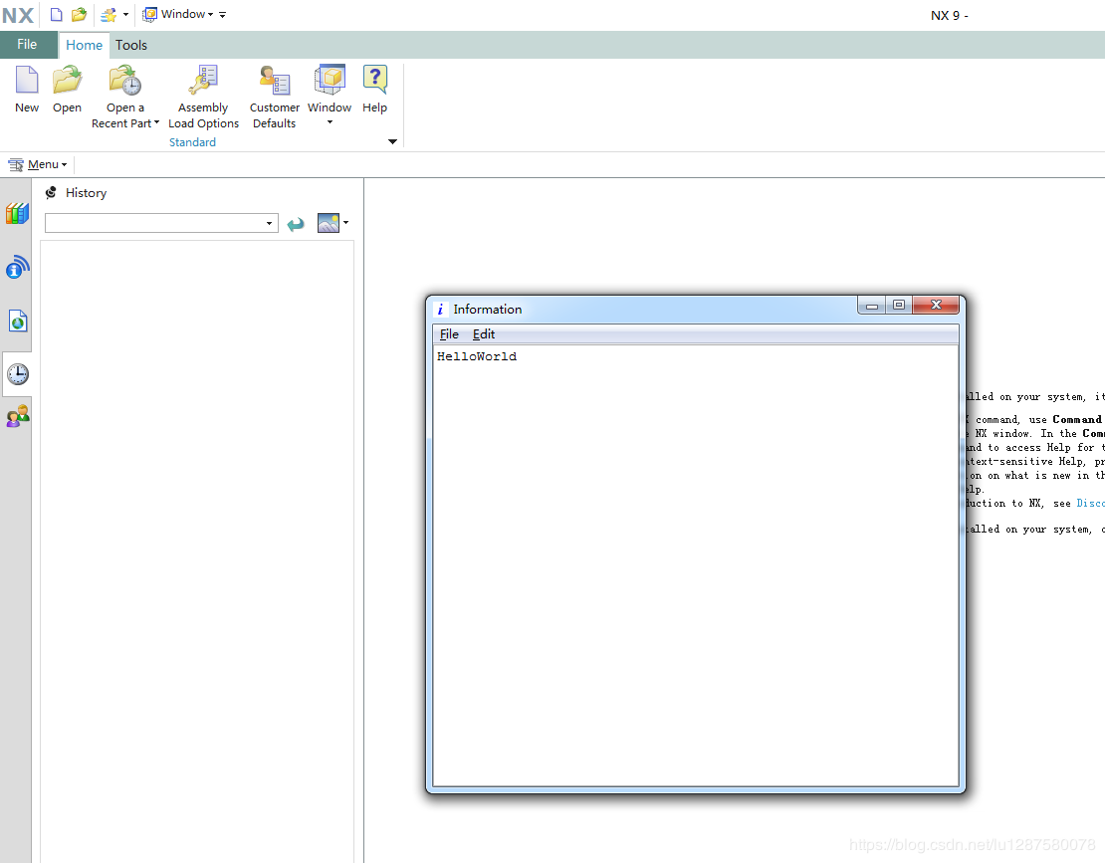Open Help from the ribbon
Screen dimensions: 1105x863
(374, 80)
